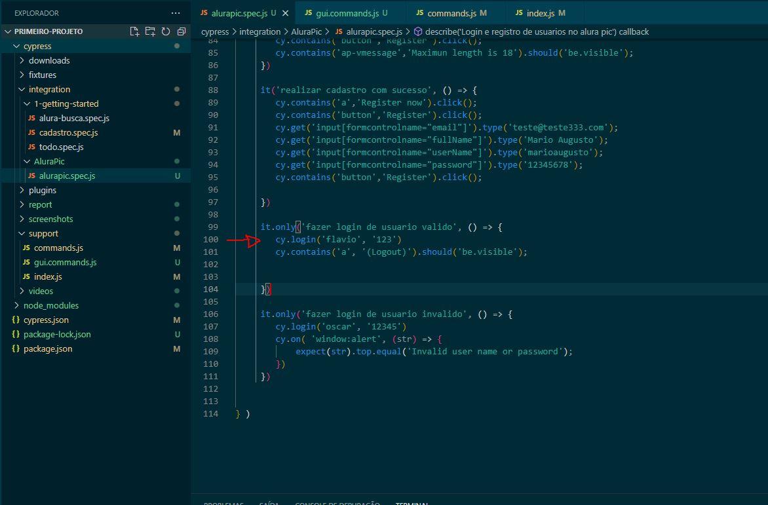
Task: Collapse the support folder
Action: tap(43, 233)
